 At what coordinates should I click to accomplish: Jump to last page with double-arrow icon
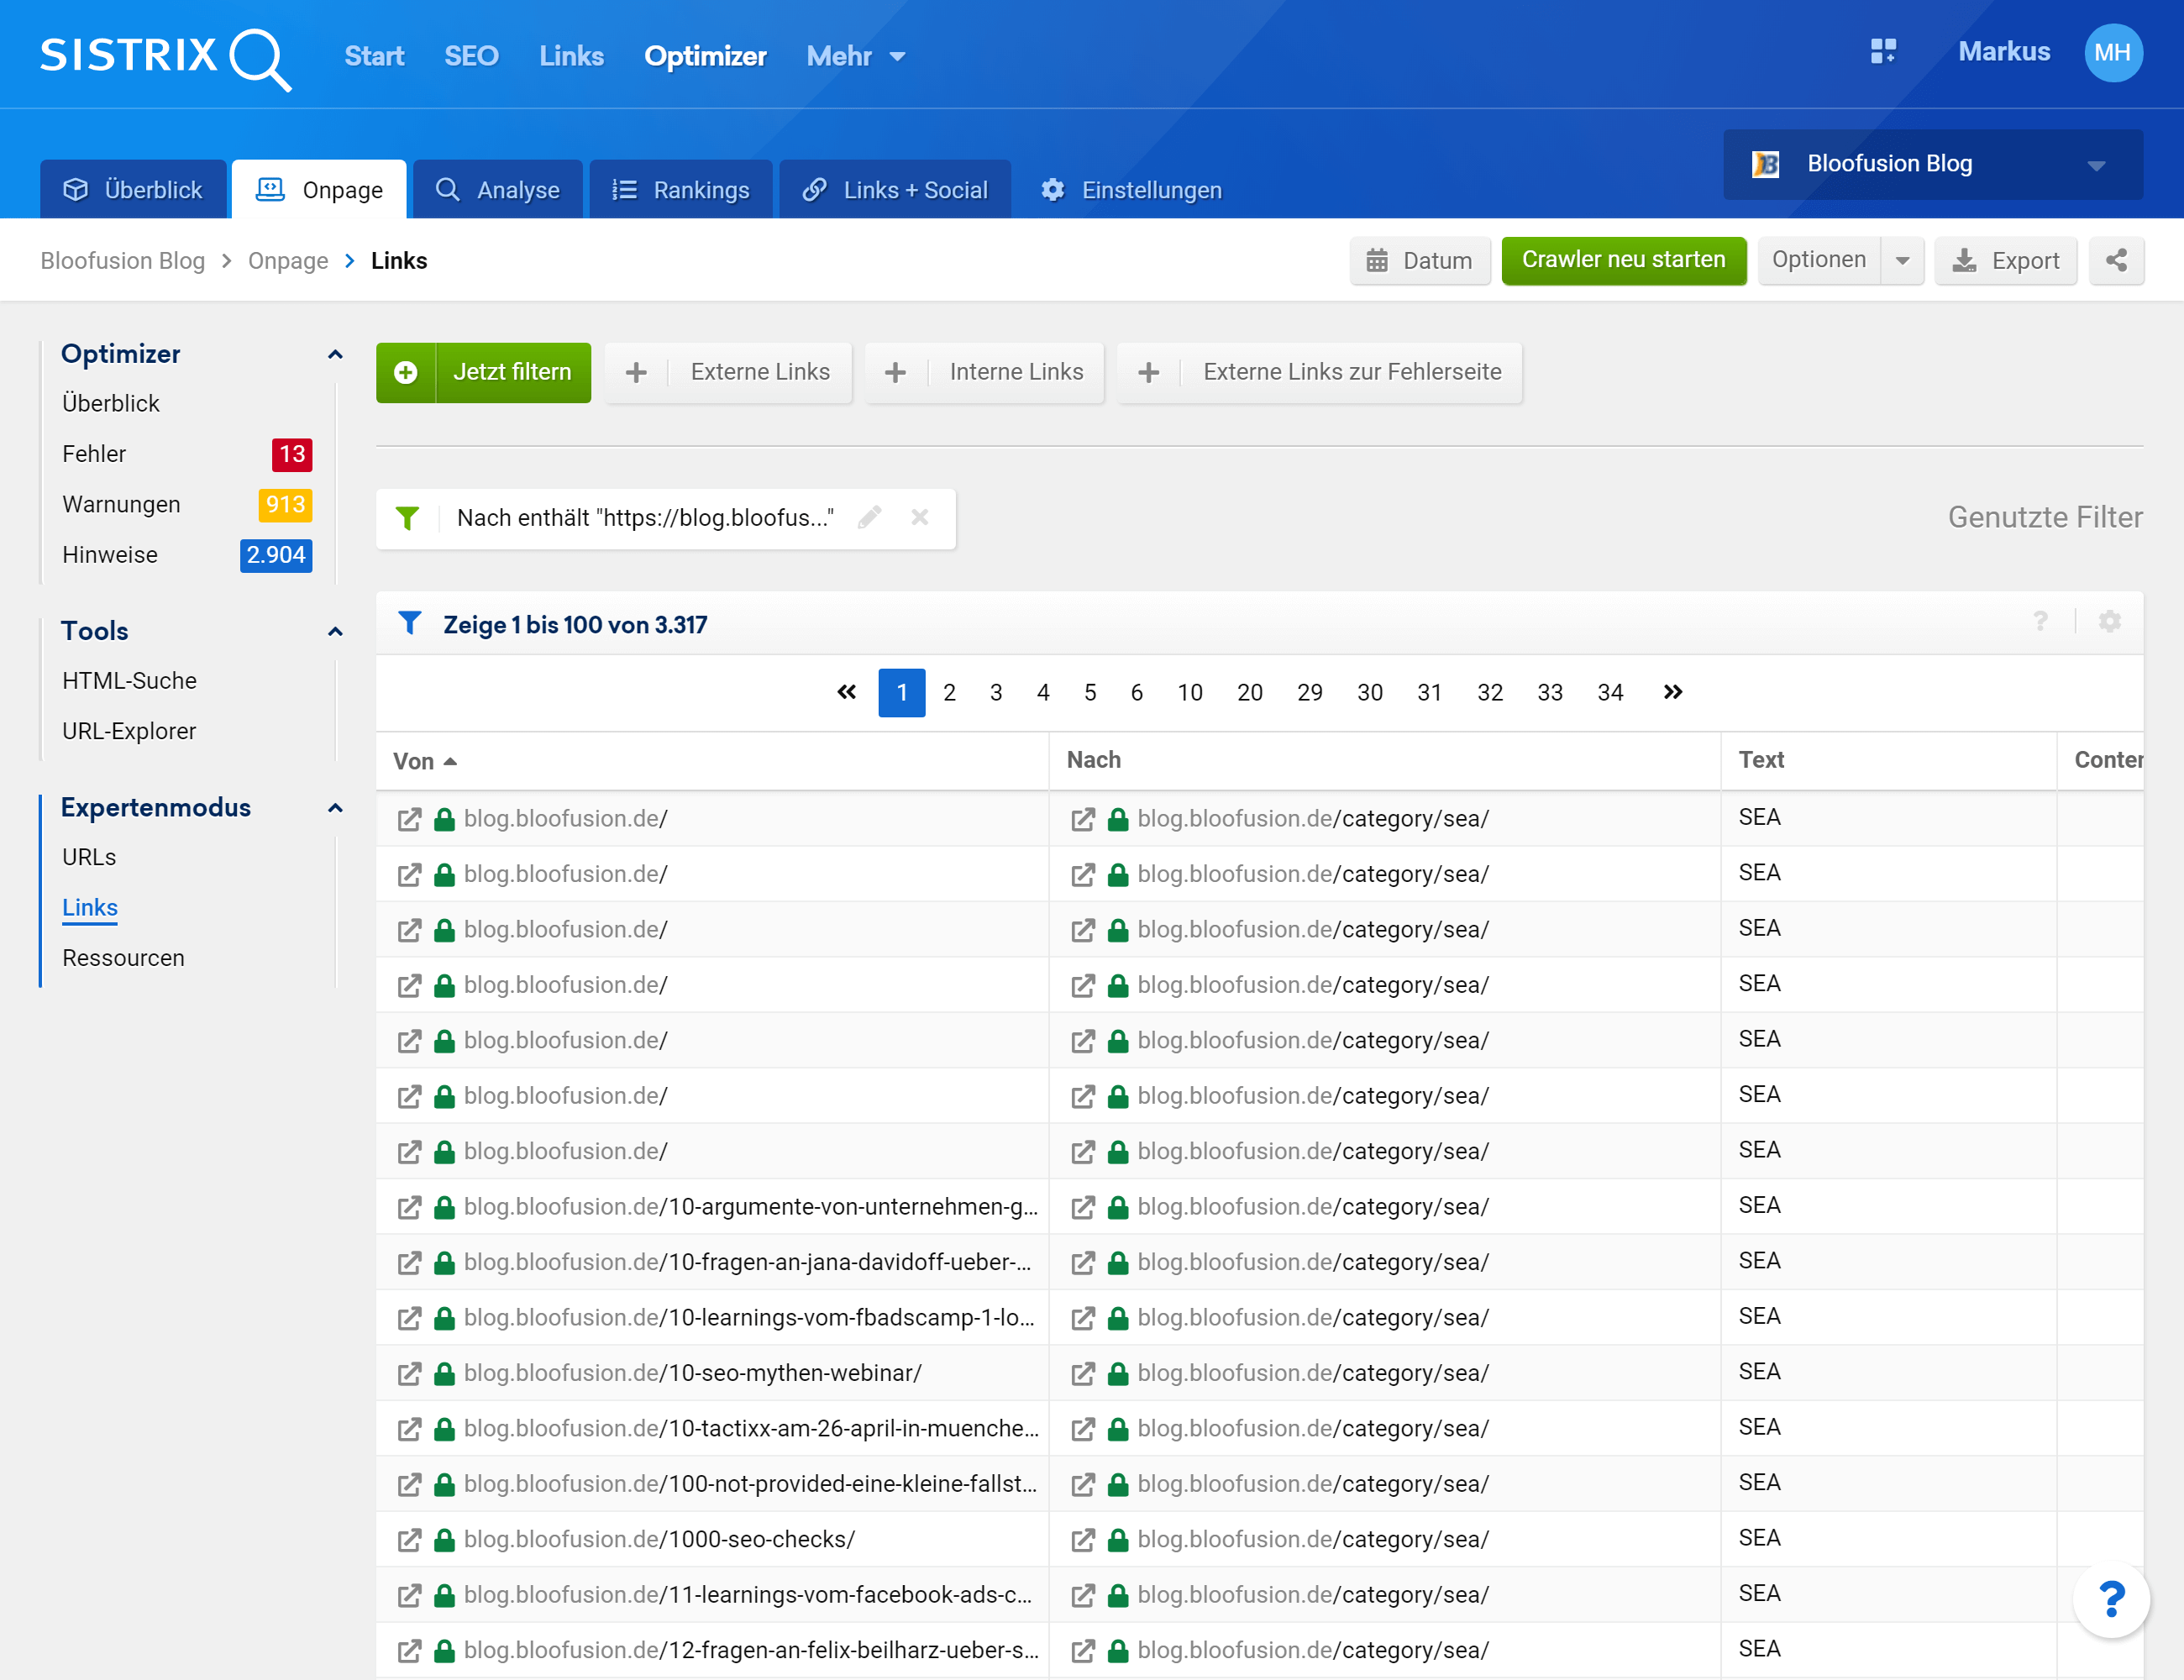point(1672,693)
